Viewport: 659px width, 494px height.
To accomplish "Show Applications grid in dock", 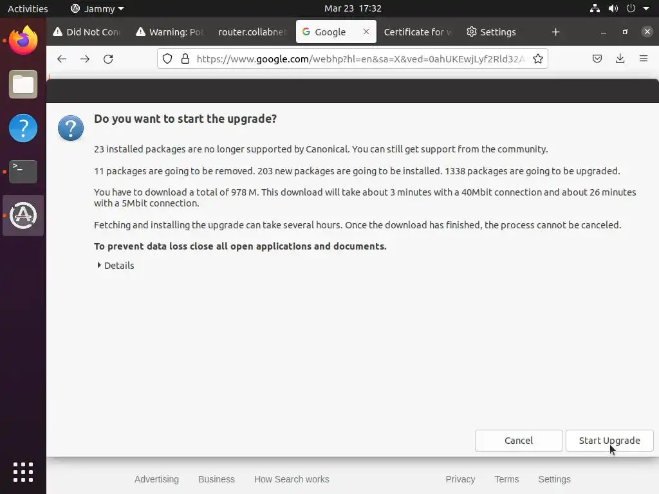I will point(23,472).
